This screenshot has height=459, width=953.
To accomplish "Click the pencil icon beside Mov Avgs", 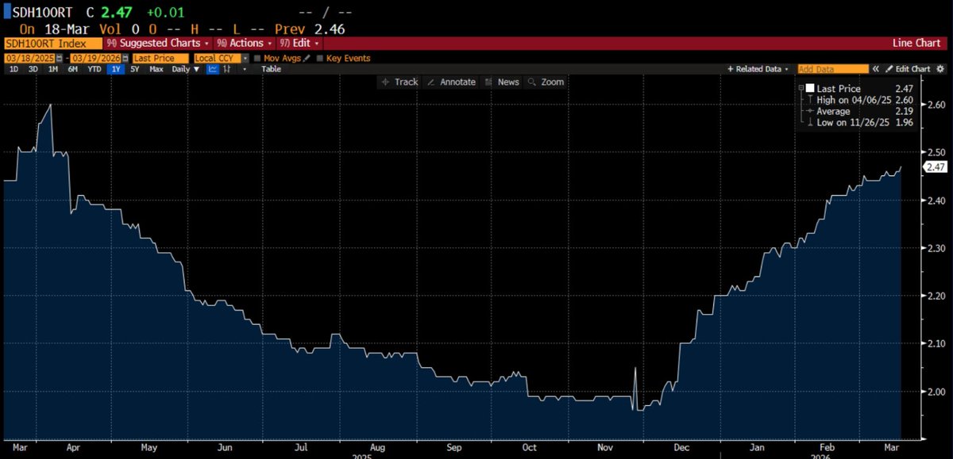I will point(305,59).
